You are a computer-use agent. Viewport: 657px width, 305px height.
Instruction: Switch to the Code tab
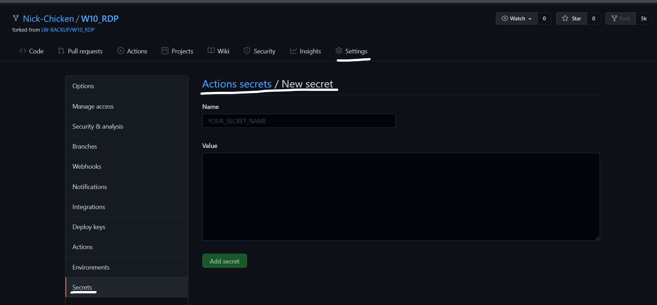(31, 51)
